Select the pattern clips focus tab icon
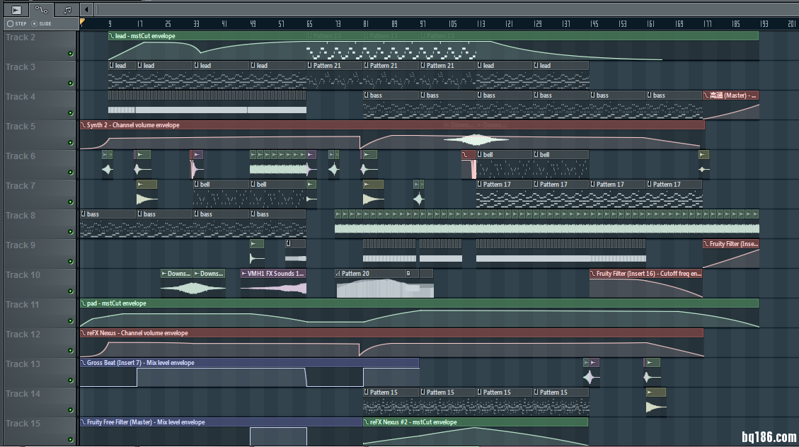 click(x=67, y=10)
